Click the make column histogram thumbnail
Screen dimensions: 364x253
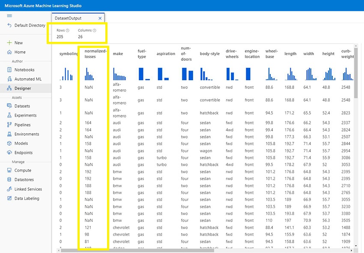[119, 74]
